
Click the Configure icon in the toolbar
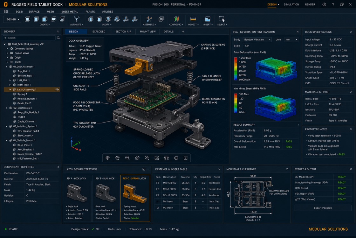176,19
